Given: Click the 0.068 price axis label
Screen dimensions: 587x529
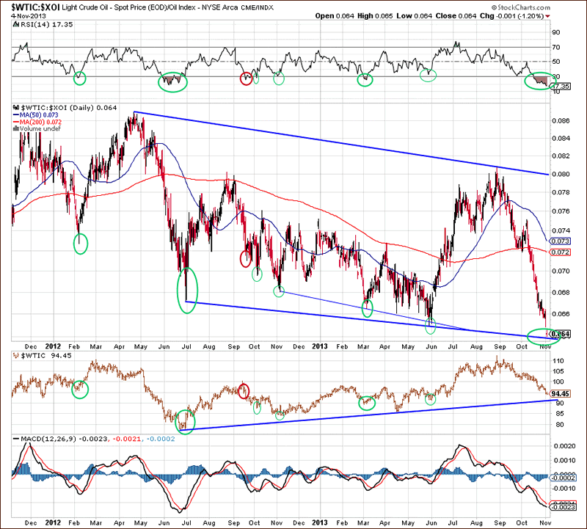Looking at the screenshot, I should pyautogui.click(x=561, y=293).
